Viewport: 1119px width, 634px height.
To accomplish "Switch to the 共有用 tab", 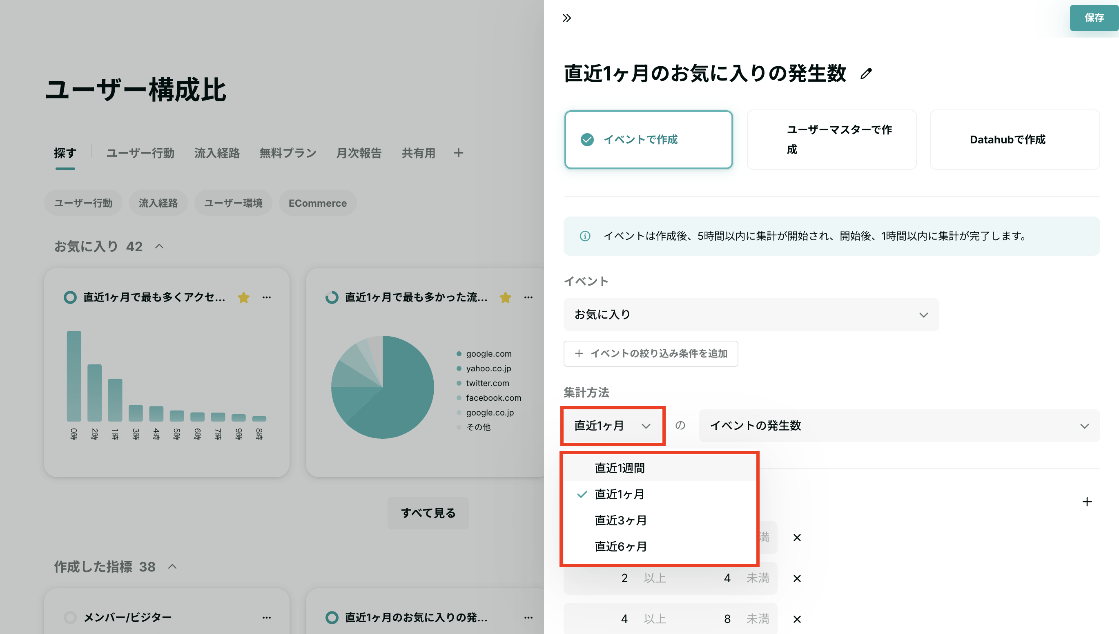I will (418, 153).
